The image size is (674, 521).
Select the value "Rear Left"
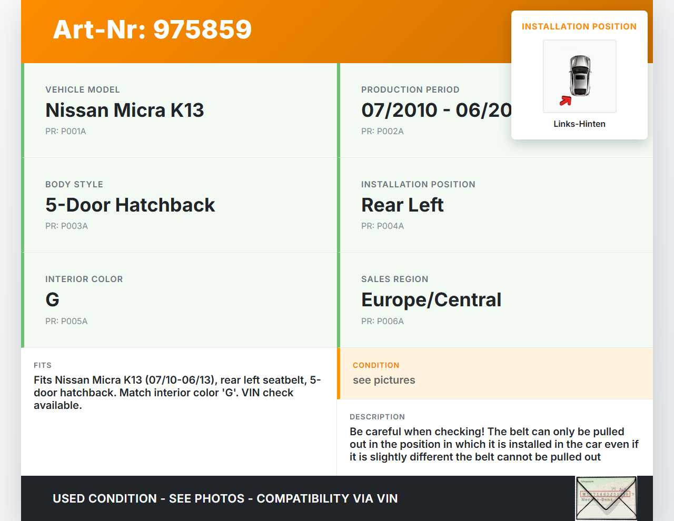(402, 205)
